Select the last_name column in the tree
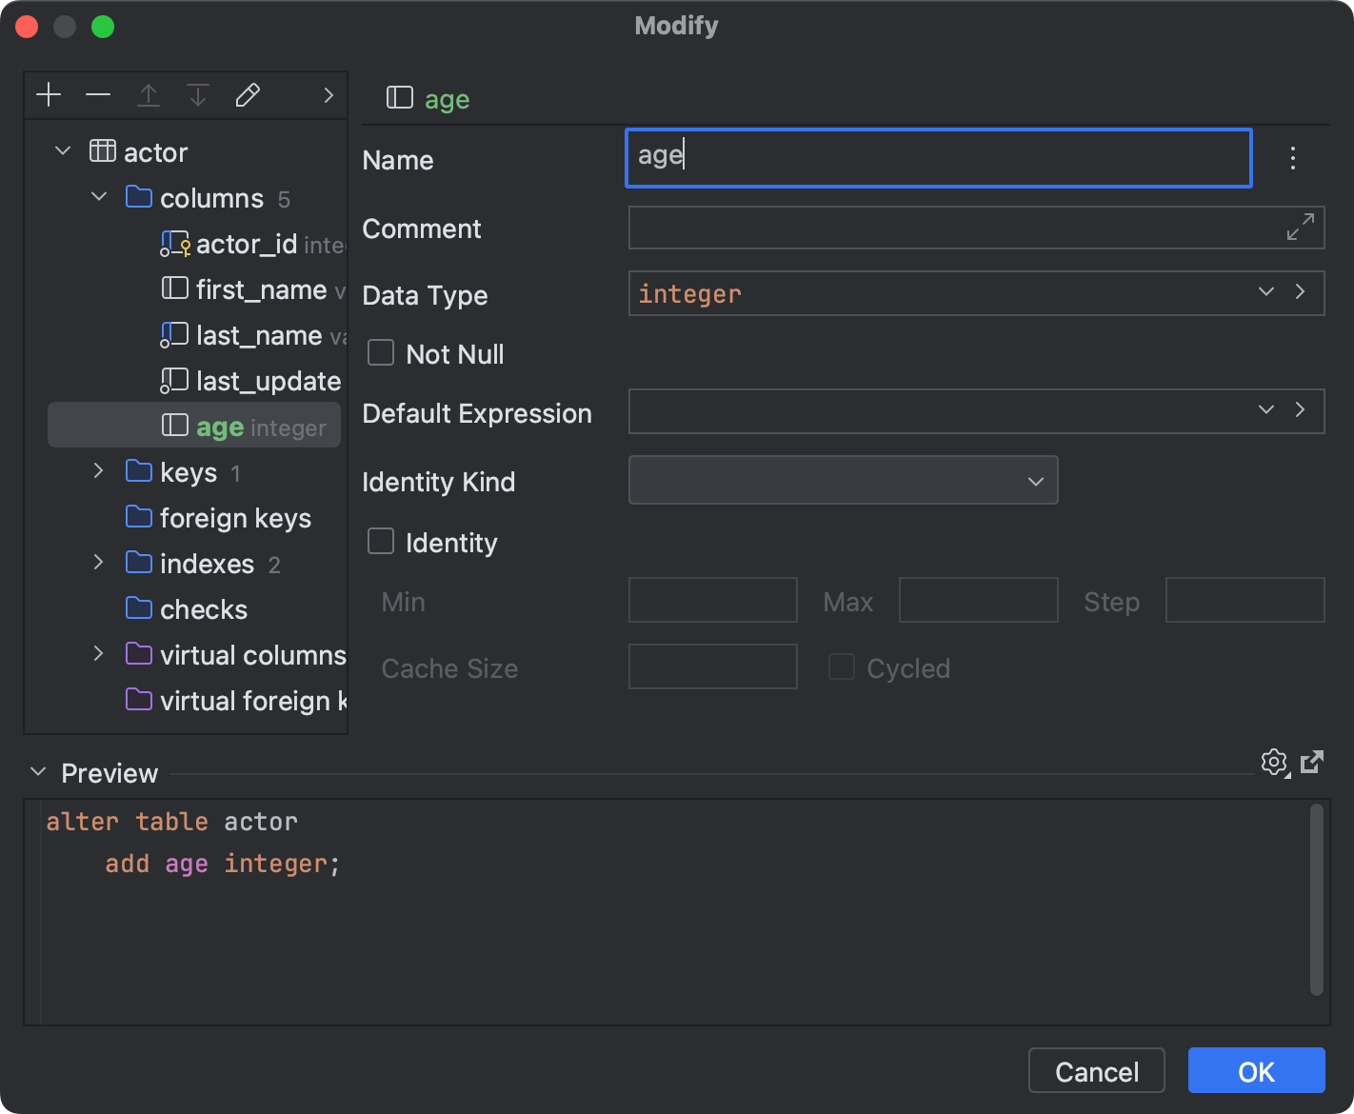1354x1114 pixels. 258,334
